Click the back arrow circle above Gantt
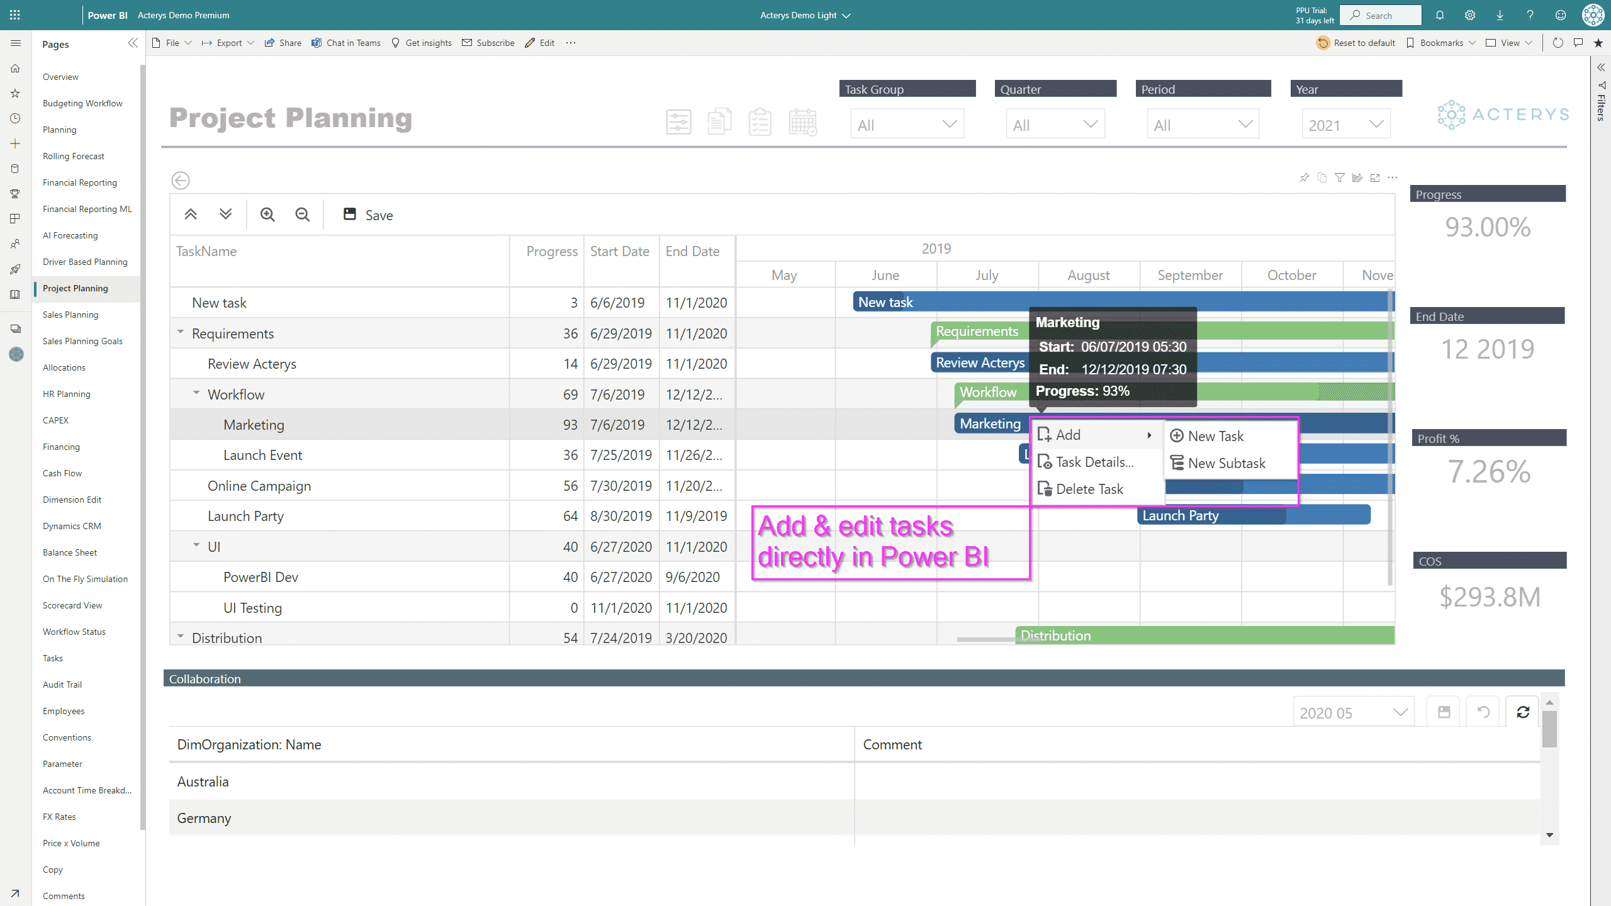Image resolution: width=1611 pixels, height=906 pixels. [x=181, y=181]
